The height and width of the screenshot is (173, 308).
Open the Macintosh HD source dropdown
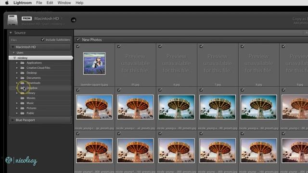point(48,18)
